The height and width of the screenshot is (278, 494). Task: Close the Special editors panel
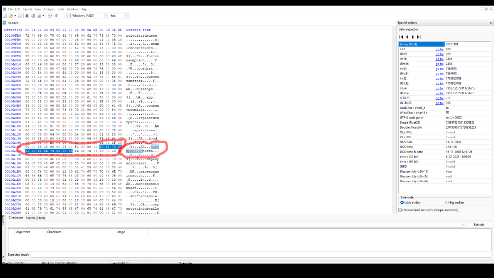pos(491,23)
